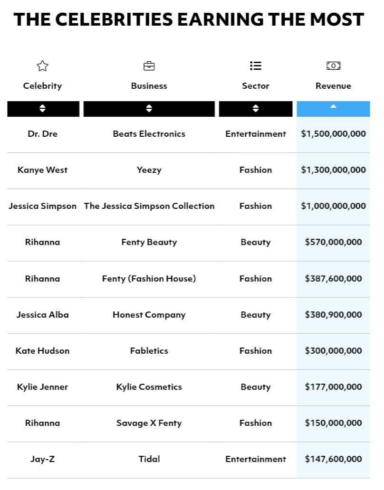Viewport: 384px width, 490px height.
Task: Select the Jay-Z cell
Action: (x=42, y=460)
